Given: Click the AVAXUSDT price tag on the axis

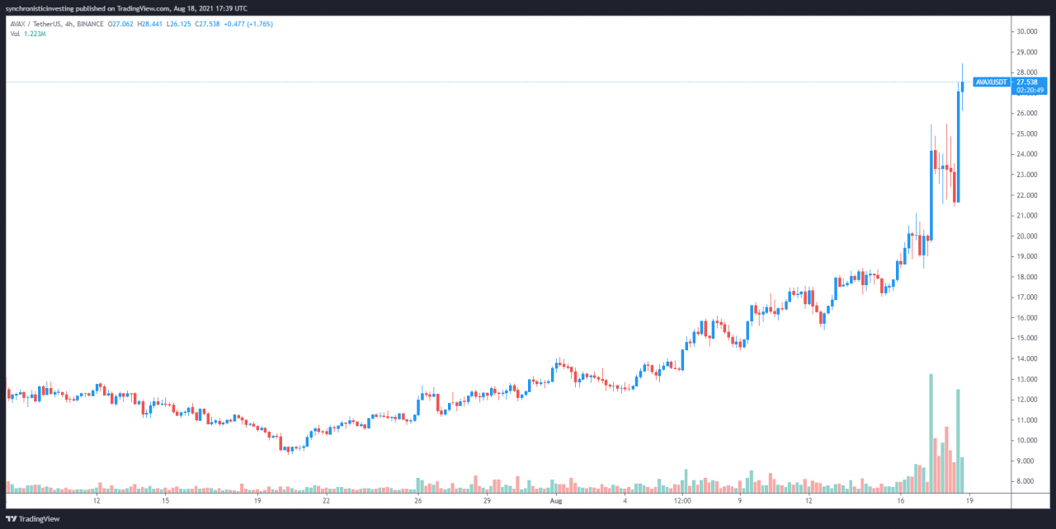Looking at the screenshot, I should point(991,82).
